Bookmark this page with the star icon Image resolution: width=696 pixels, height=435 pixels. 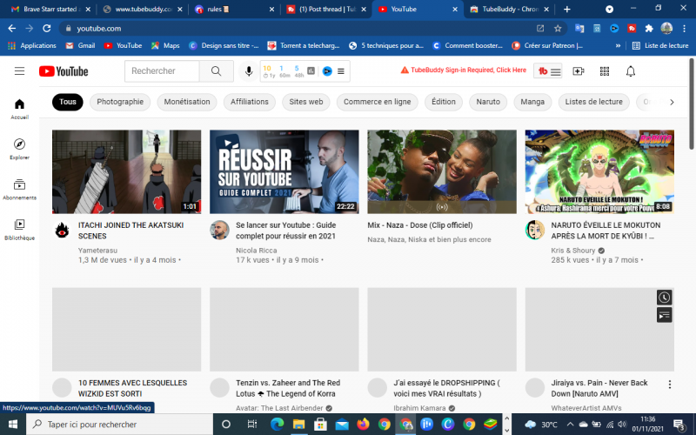(x=558, y=29)
